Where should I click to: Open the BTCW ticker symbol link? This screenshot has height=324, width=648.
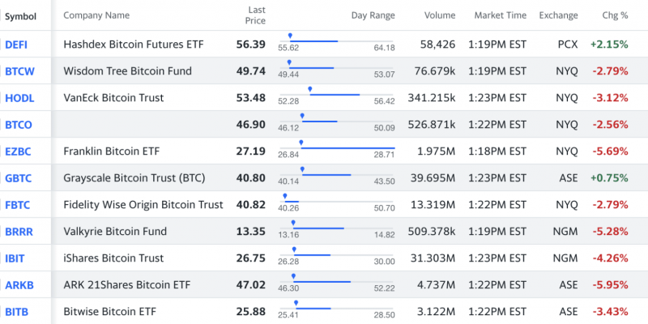click(19, 71)
